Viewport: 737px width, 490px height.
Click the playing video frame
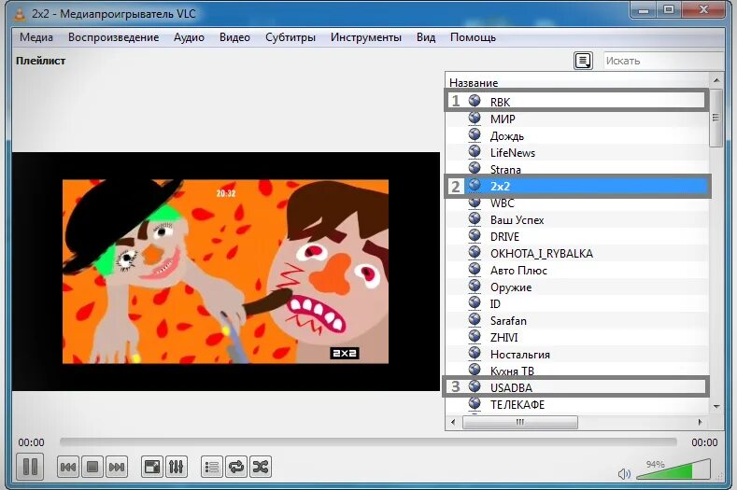(226, 271)
